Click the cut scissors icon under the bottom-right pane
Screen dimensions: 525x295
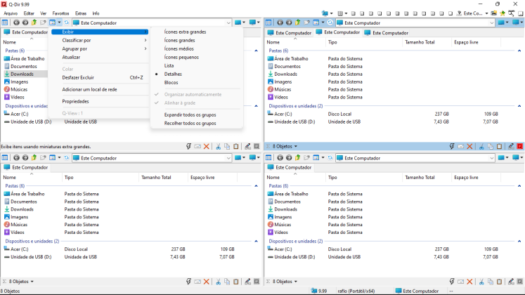point(481,282)
